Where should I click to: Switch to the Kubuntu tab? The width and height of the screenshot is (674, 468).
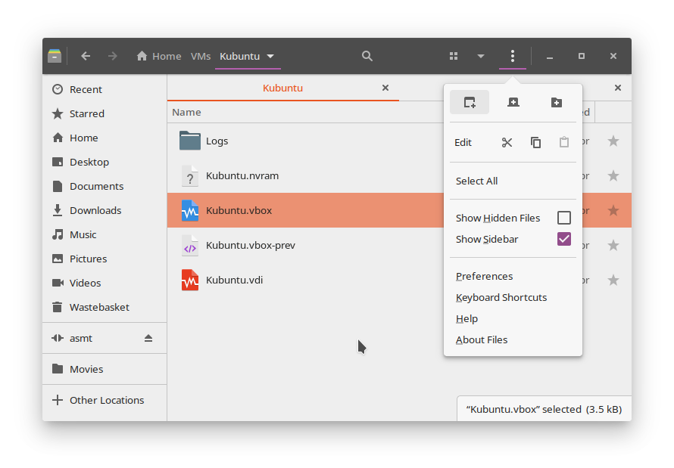pos(282,88)
